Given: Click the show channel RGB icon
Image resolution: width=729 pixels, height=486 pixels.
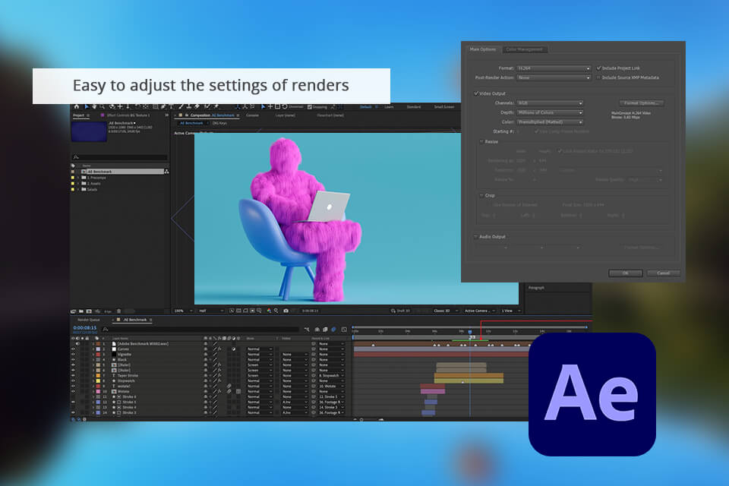Looking at the screenshot, I should 269,310.
